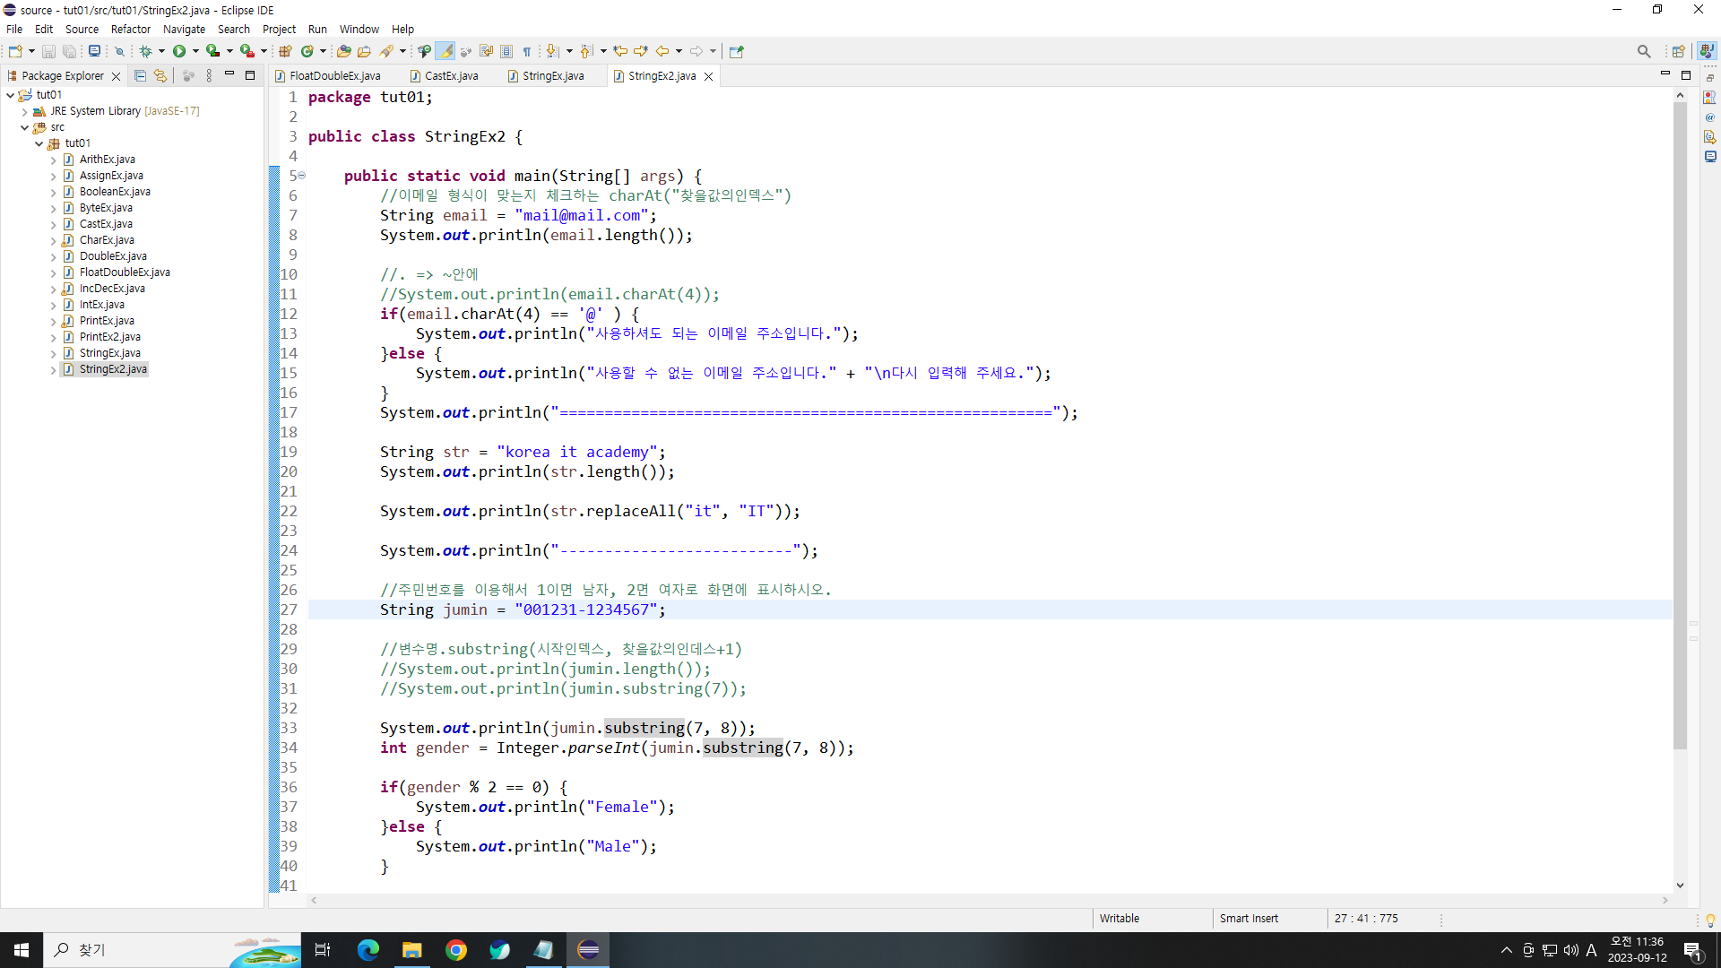Image resolution: width=1721 pixels, height=968 pixels.
Task: Click the toolbar Search magnifier icon
Action: 1643,51
